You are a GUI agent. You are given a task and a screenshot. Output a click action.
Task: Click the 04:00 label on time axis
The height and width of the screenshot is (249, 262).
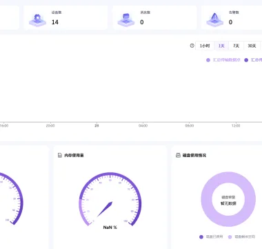pos(143,126)
